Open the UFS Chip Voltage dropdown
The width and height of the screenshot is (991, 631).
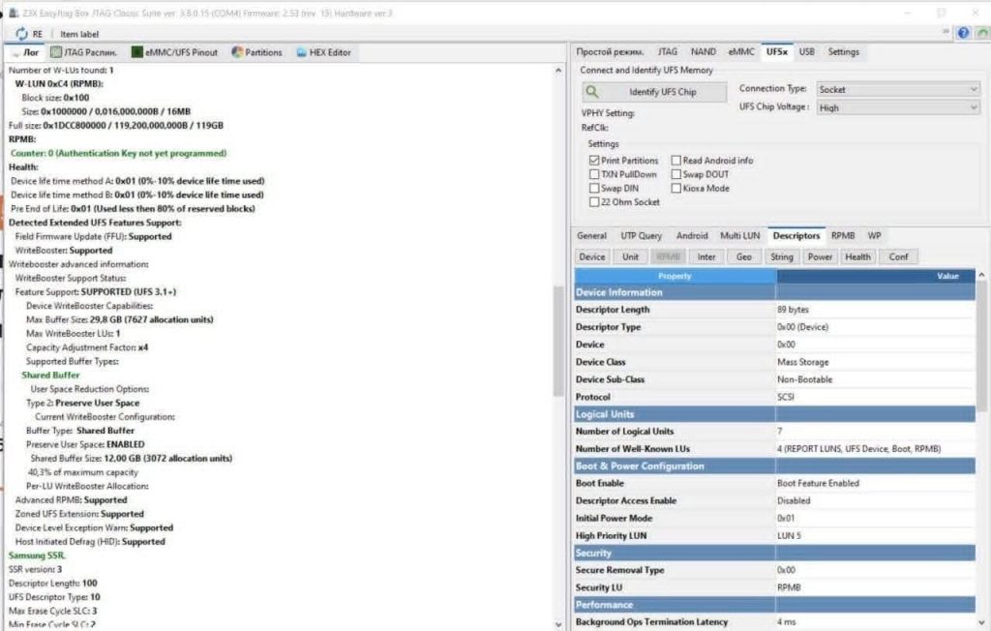pyautogui.click(x=898, y=107)
